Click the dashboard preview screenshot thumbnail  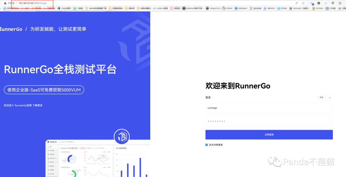[98, 158]
